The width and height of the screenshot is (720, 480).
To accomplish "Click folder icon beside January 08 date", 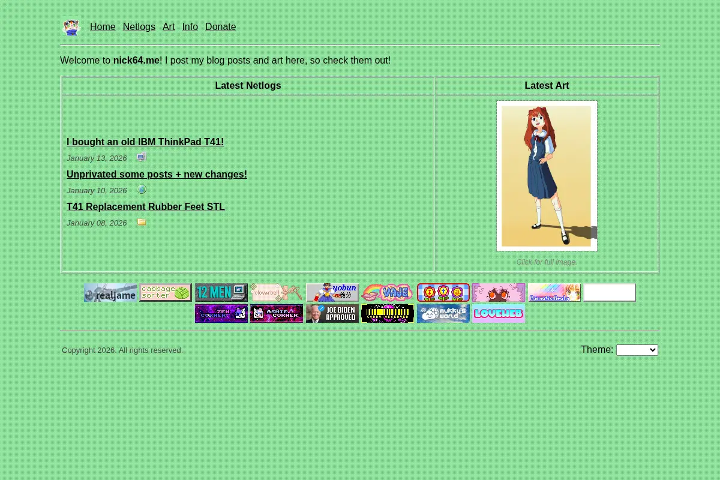I will tap(142, 222).
